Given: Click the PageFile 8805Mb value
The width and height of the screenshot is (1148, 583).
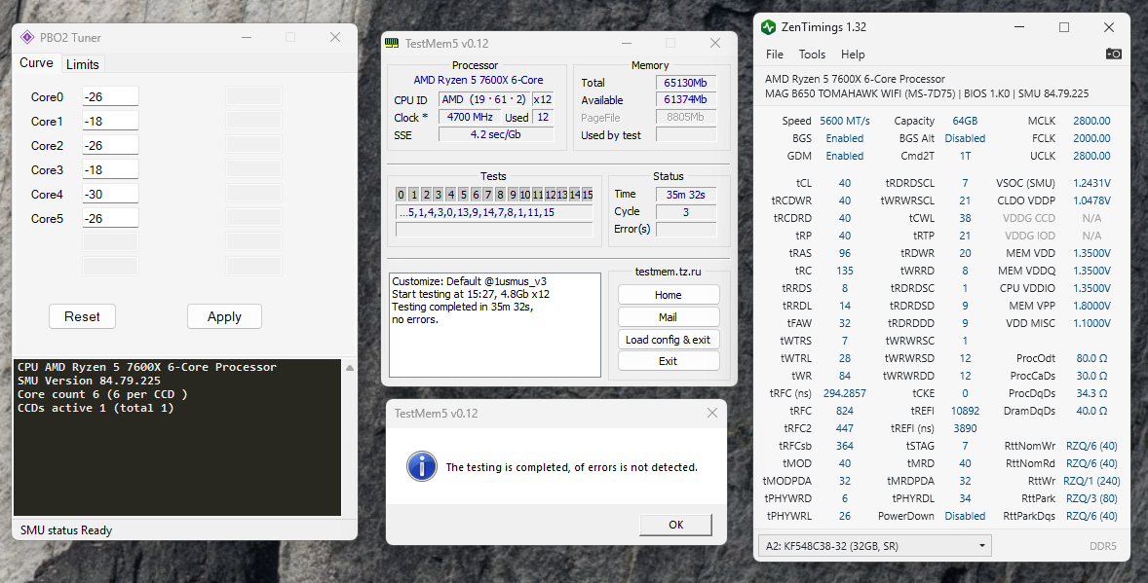Looking at the screenshot, I should click(x=686, y=117).
